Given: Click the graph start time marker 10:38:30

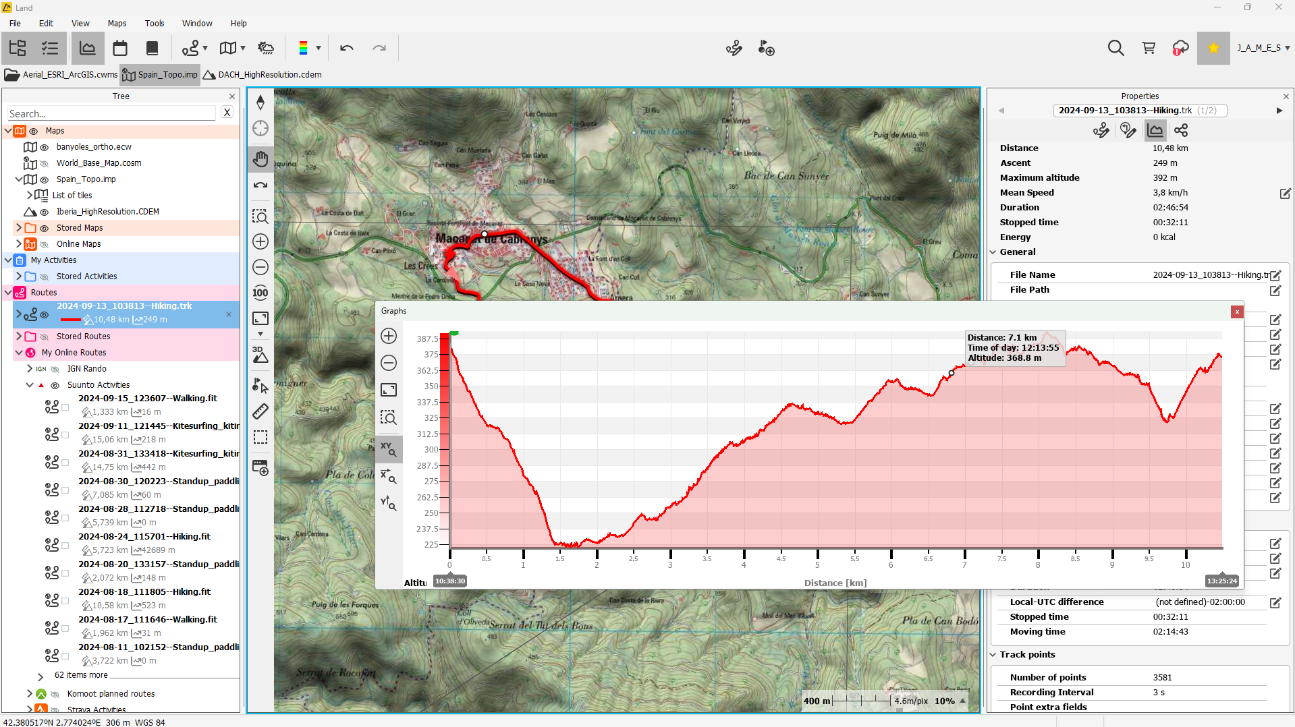Looking at the screenshot, I should pyautogui.click(x=449, y=581).
